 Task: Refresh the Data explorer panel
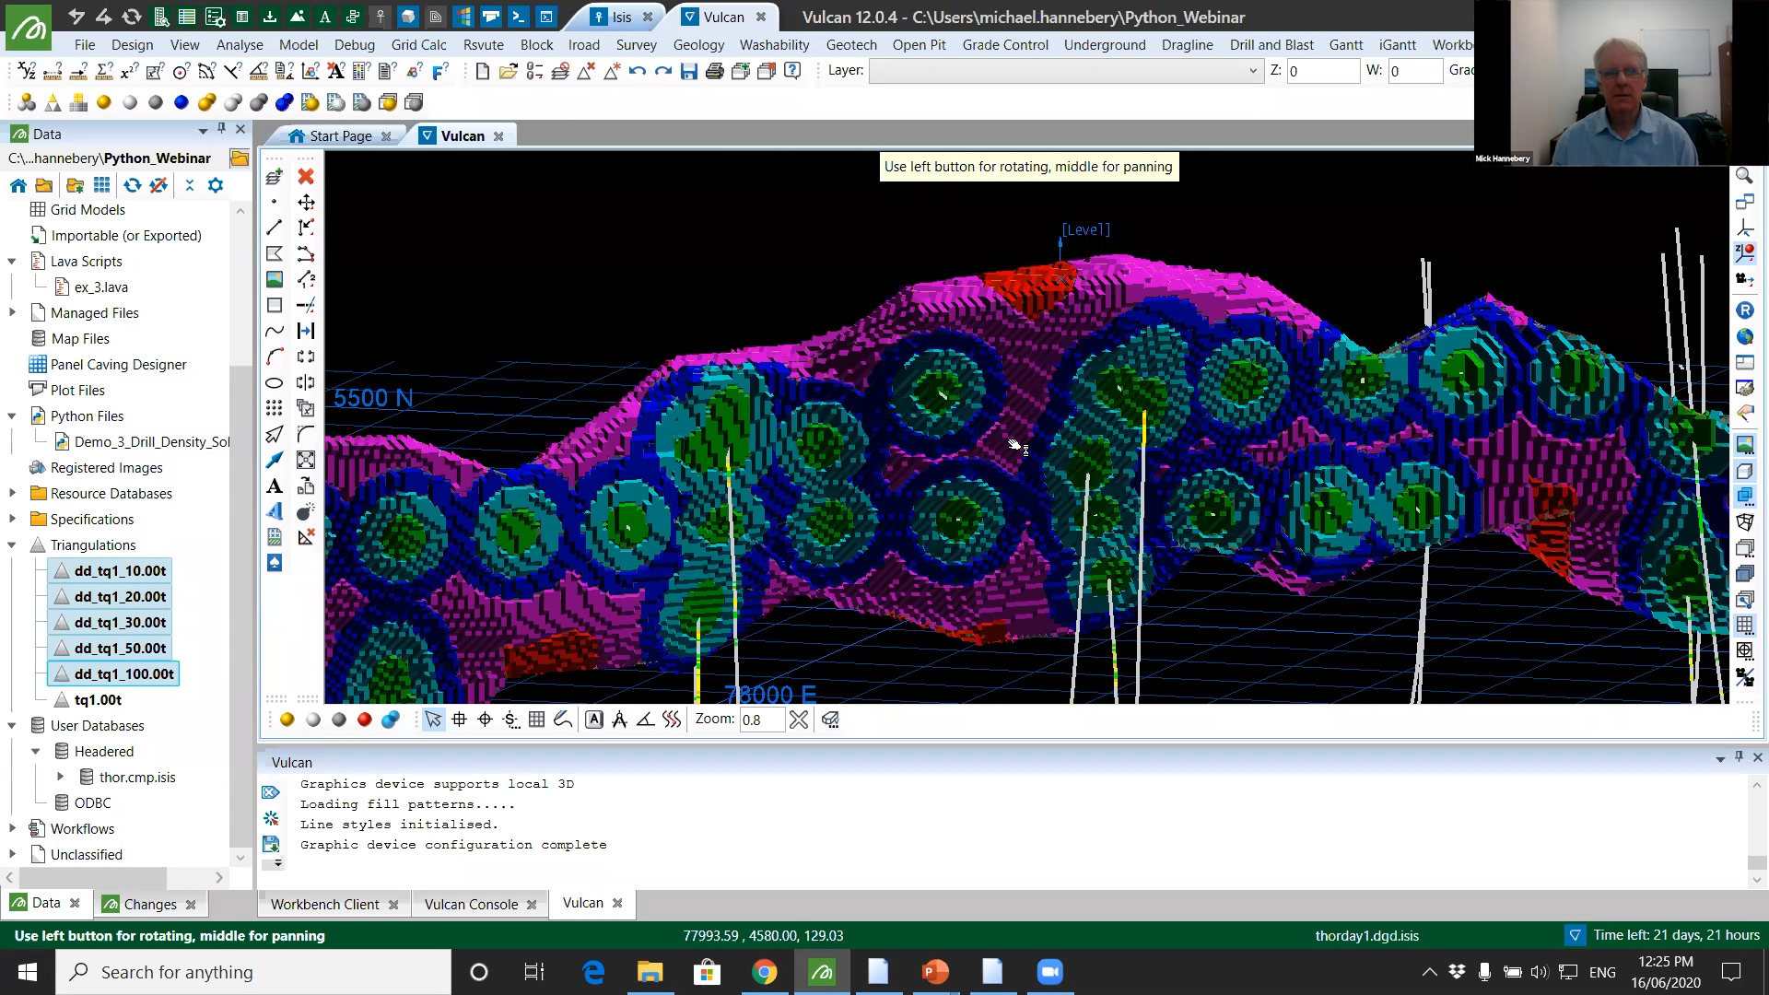coord(133,185)
